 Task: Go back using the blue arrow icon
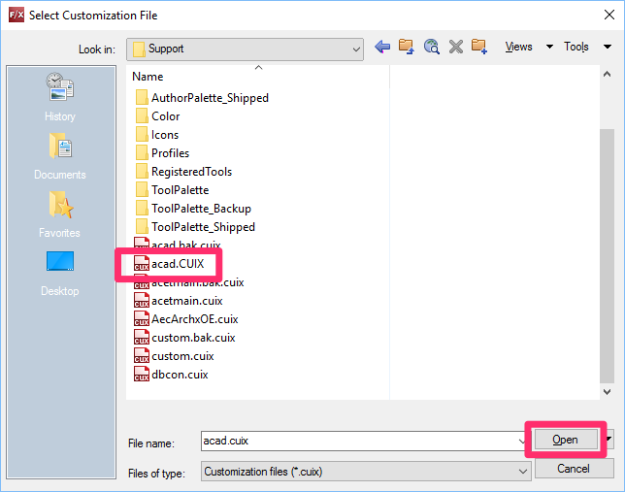point(382,47)
